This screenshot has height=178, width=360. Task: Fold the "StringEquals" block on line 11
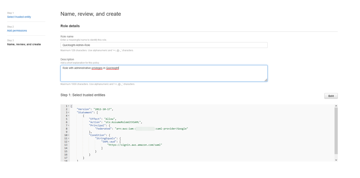(68, 138)
